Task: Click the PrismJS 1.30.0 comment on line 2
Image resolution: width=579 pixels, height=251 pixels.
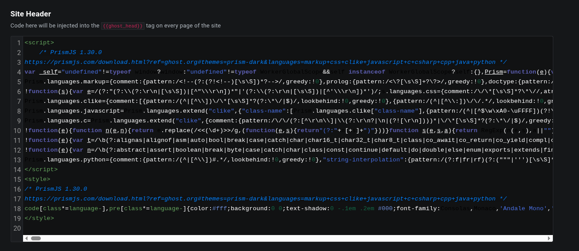Action: coord(70,52)
